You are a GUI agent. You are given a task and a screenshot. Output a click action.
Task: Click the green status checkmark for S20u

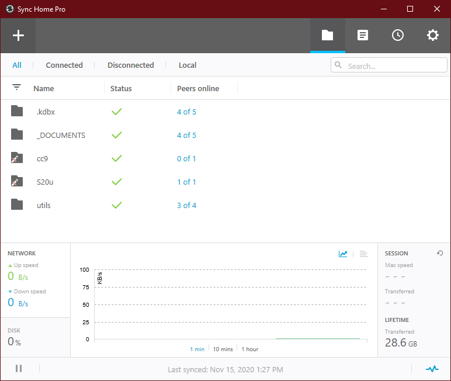(x=117, y=182)
